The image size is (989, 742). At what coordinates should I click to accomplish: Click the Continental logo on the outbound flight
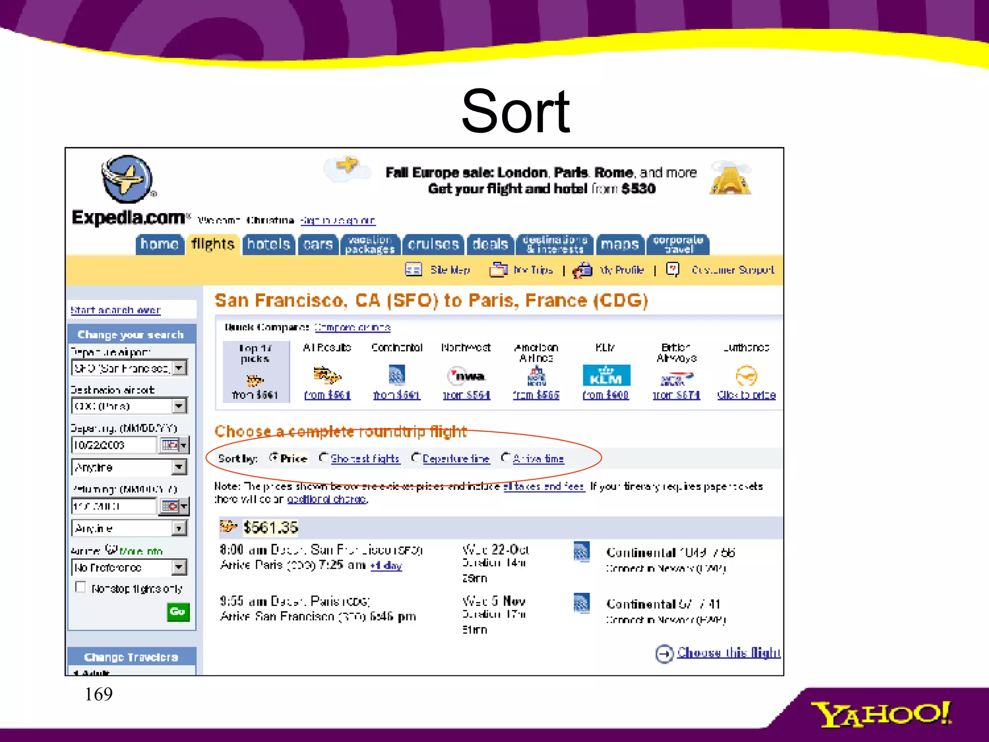[581, 552]
